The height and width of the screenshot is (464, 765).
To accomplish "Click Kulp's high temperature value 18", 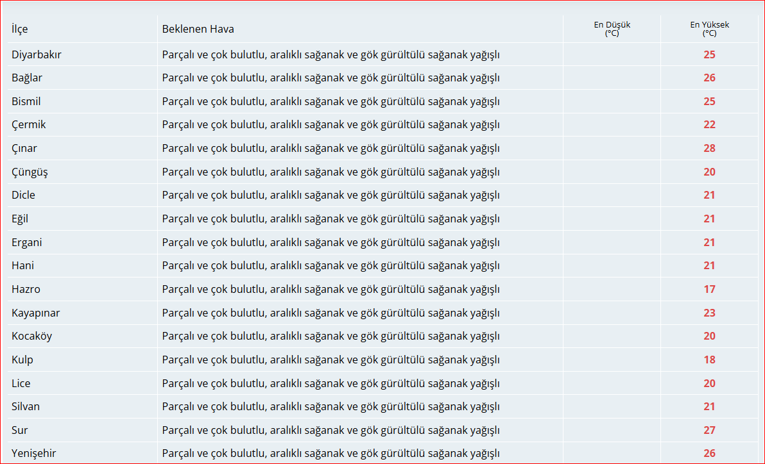I will 709,360.
